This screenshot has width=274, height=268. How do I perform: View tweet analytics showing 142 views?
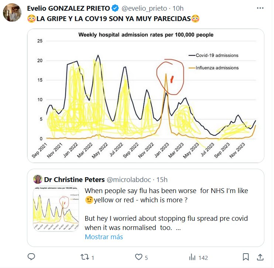point(192,257)
